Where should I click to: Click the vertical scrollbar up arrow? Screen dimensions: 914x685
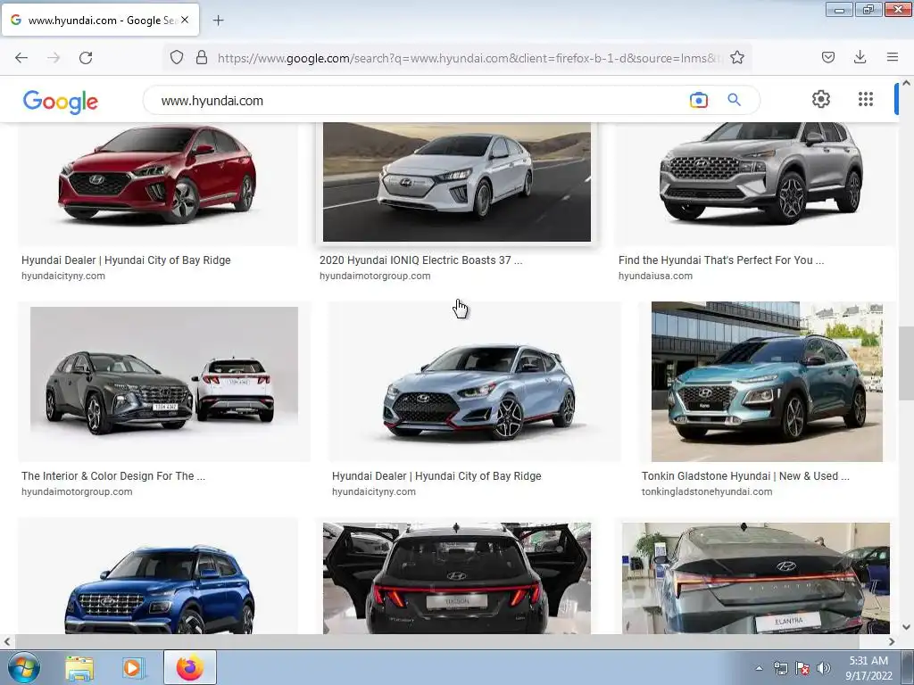(906, 83)
